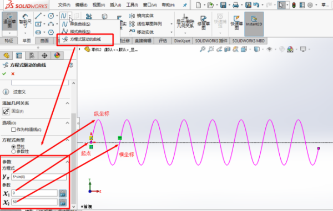Choose 方程式驱动的曲线 from spline dropdown
This screenshot has width=333, height=211.
coord(85,39)
